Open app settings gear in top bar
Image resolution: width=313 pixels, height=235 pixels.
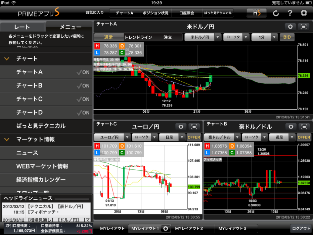coord(304,13)
